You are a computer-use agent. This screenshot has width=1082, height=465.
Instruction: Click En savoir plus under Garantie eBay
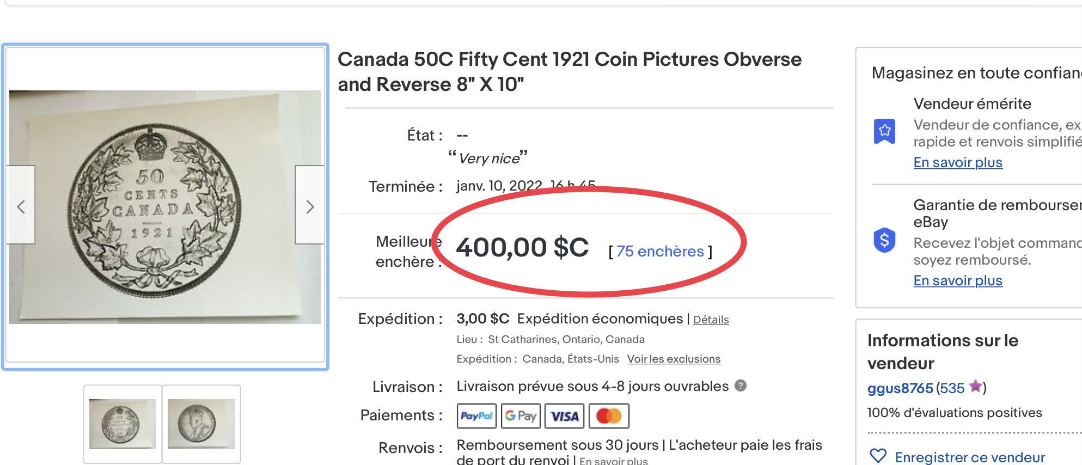click(x=958, y=280)
